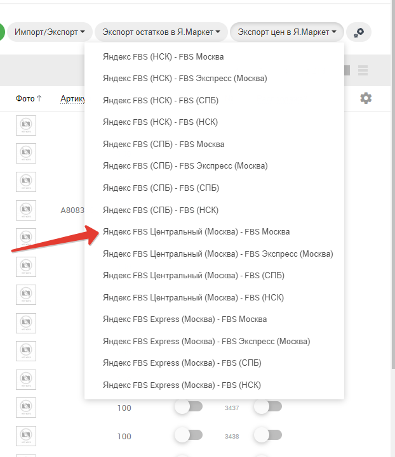Click the page vertical scrollbar

pyautogui.click(x=393, y=184)
